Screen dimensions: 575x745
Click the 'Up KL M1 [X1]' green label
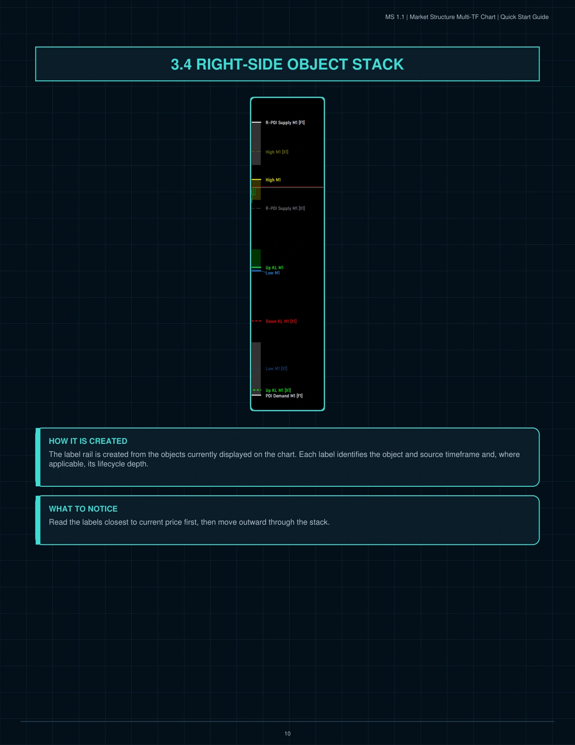(x=278, y=390)
